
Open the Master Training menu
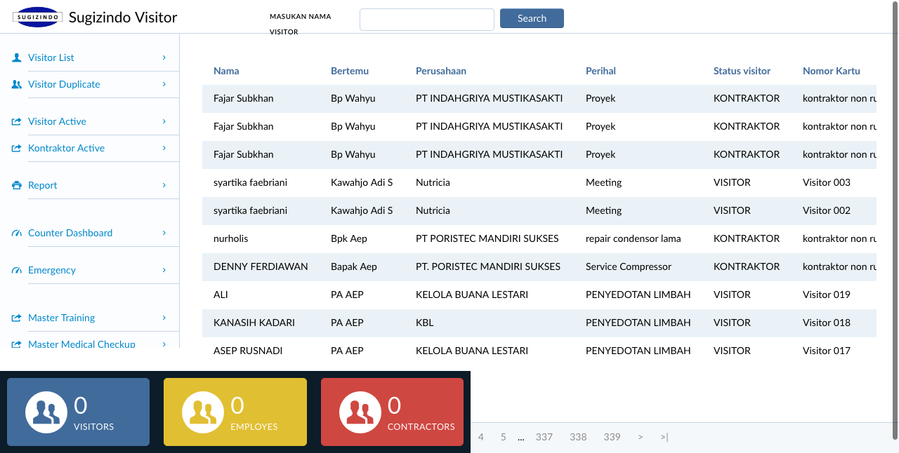[x=90, y=318]
